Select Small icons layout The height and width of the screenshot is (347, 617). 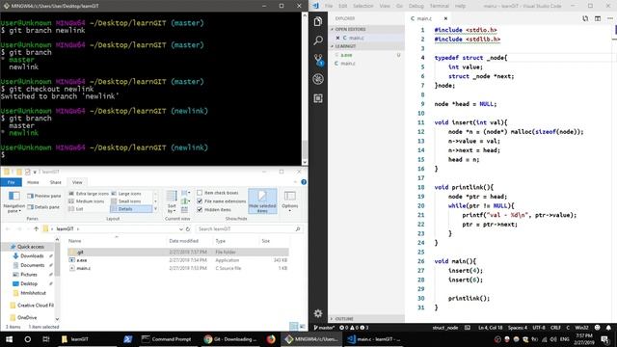126,201
